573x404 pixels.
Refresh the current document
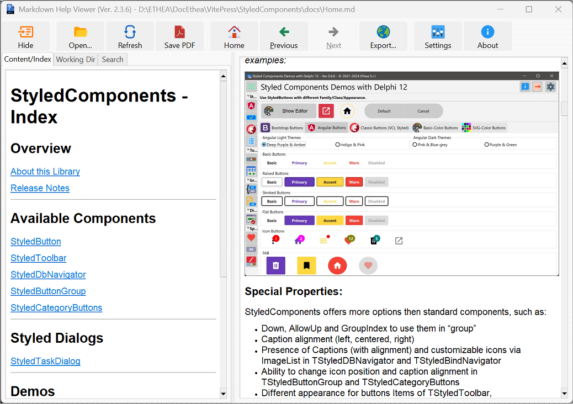coord(130,36)
